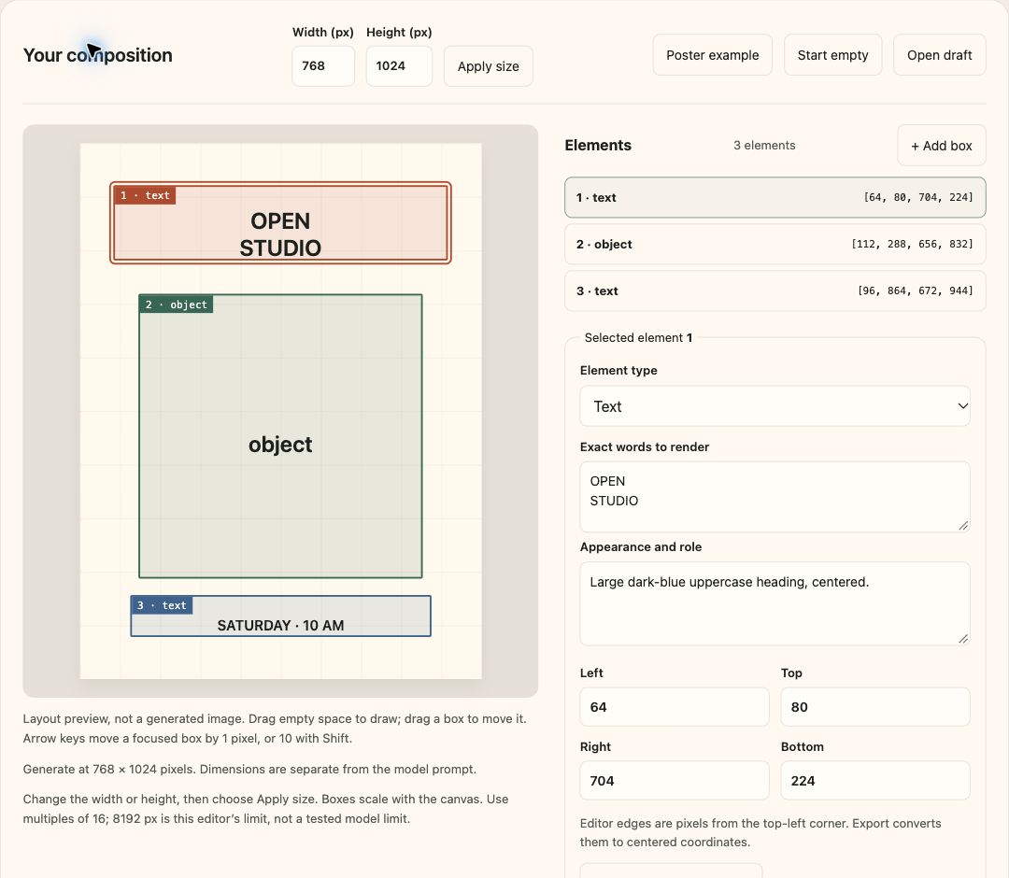
Task: Select the green object box on canvas
Action: point(280,436)
